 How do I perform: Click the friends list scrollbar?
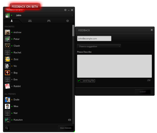(x=74, y=31)
